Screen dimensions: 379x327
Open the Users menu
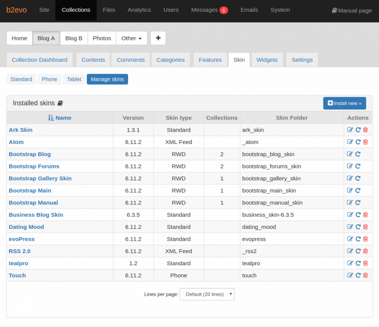coord(171,10)
